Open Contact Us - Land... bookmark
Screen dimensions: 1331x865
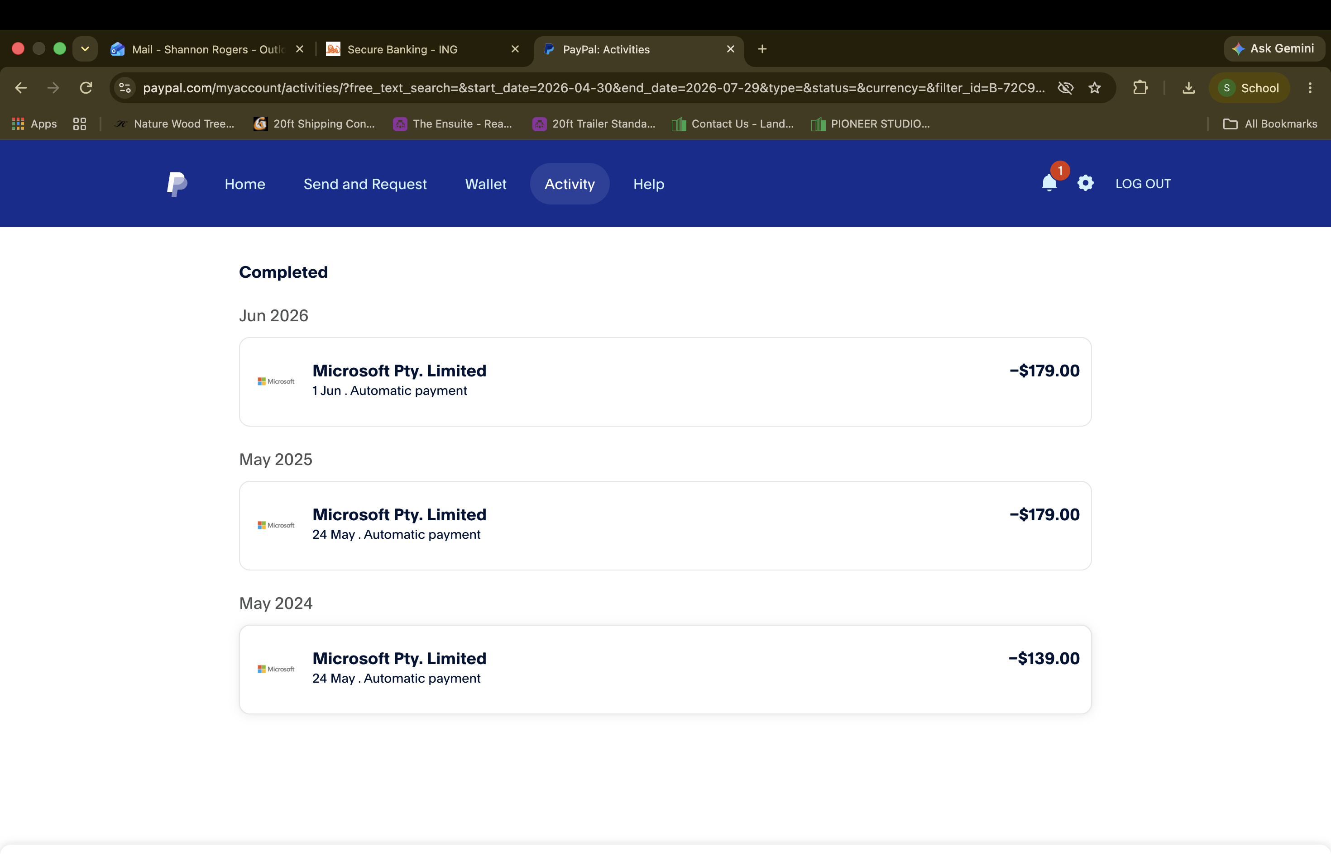click(x=733, y=124)
